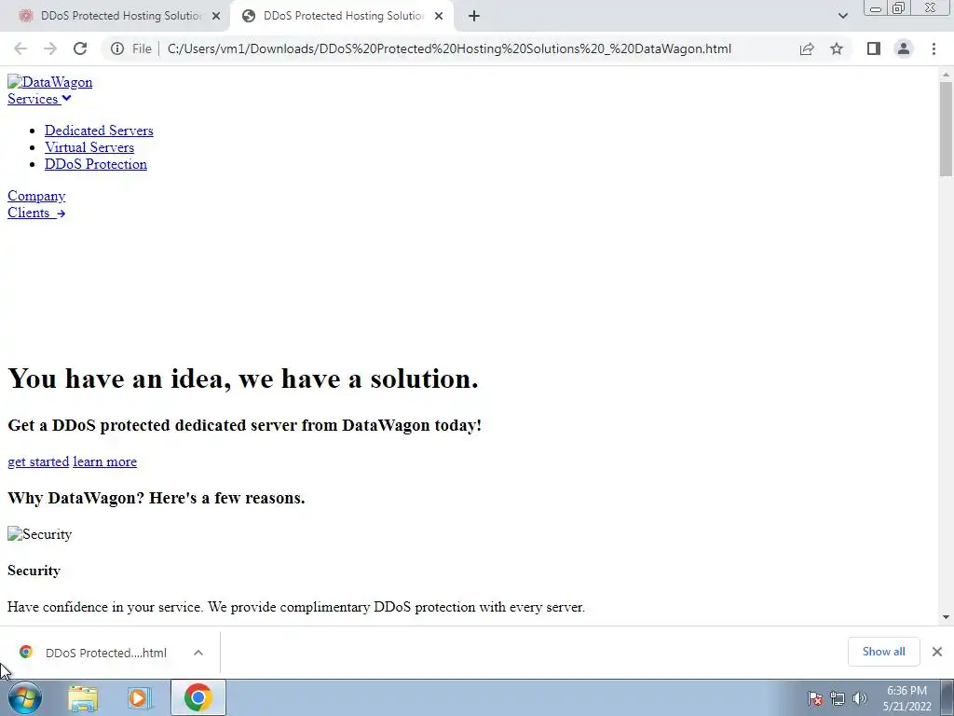Open a new tab with the plus icon
Image resolution: width=954 pixels, height=716 pixels.
pos(474,16)
